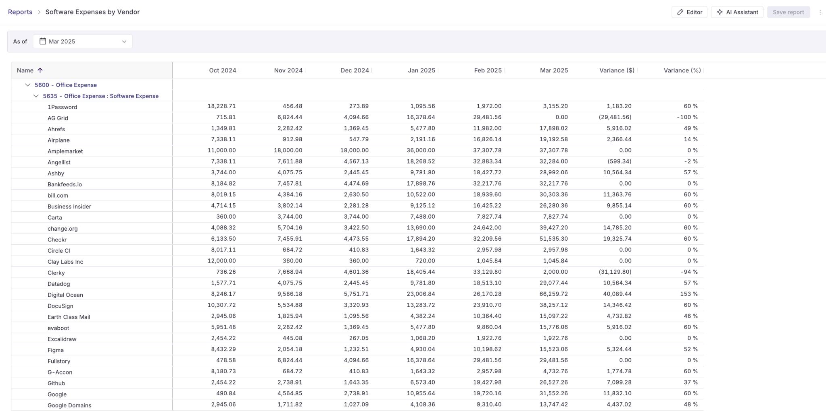Open the 5600 - Office Expense account link

click(x=66, y=85)
